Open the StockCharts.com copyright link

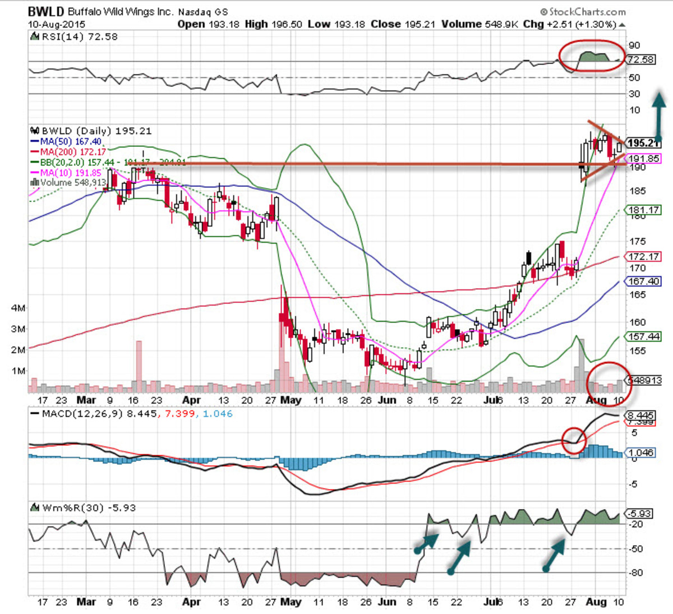pyautogui.click(x=583, y=12)
